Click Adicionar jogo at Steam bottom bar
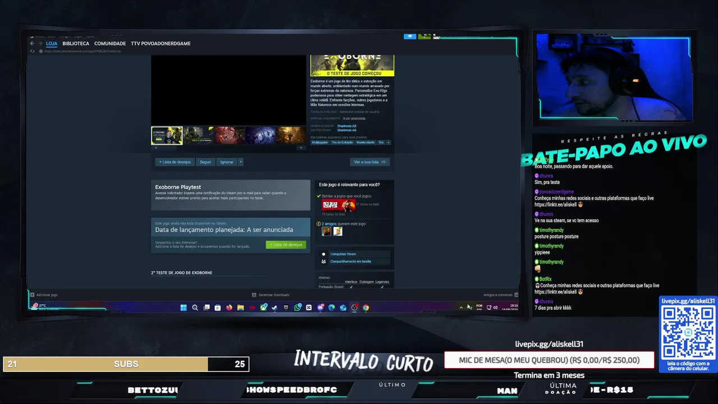Viewport: 718px width, 404px height. (x=44, y=295)
